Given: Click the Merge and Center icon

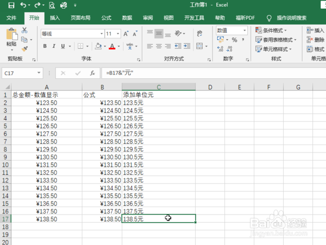Looking at the screenshot, I should click(199, 46).
